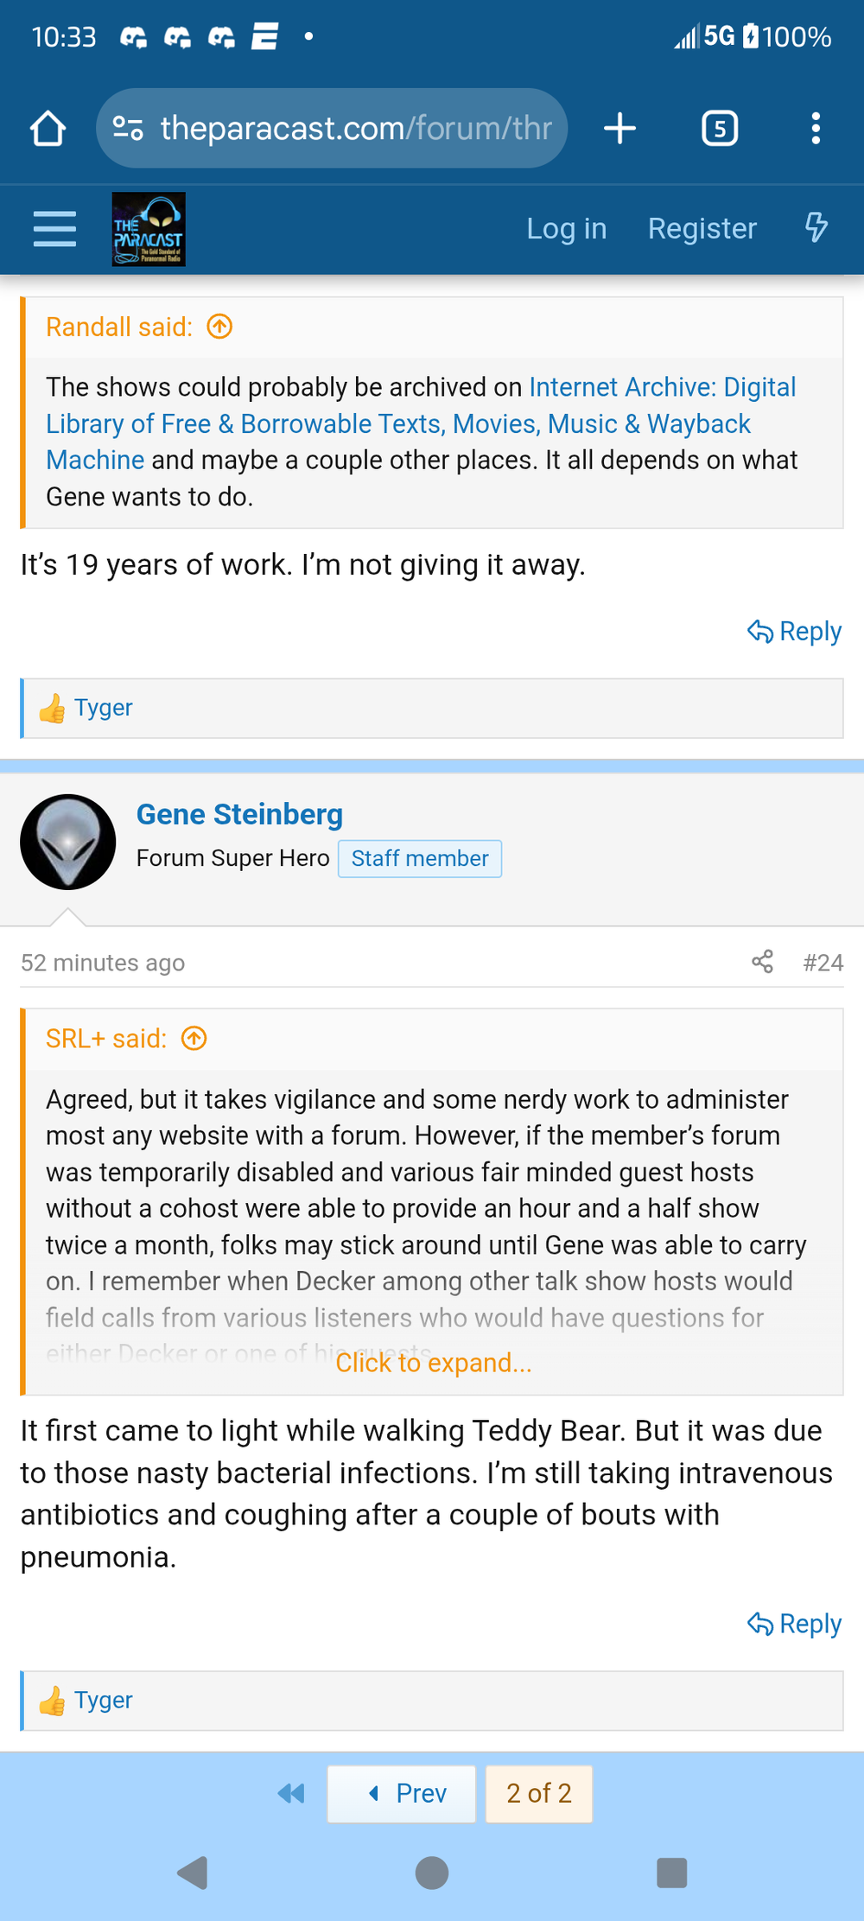Tap Gene Steinberg's alien avatar
This screenshot has height=1921, width=864.
click(68, 841)
